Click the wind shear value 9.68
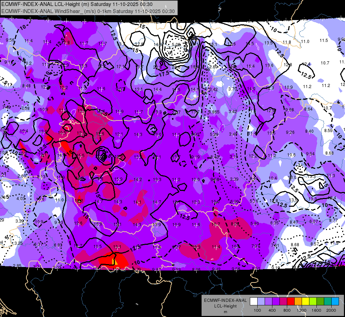Screen dimensions: 345x317 [x=289, y=110]
